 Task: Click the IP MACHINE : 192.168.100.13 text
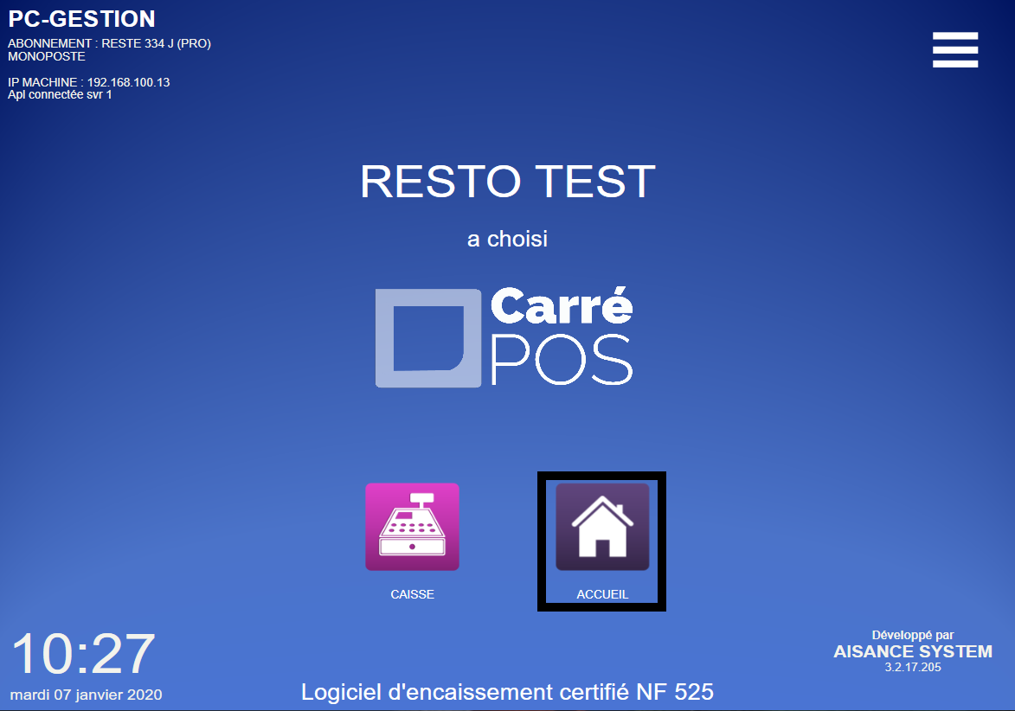tap(88, 82)
